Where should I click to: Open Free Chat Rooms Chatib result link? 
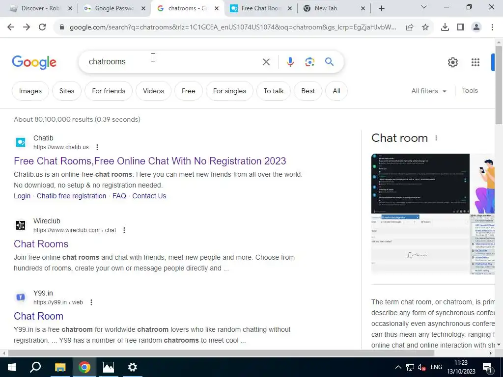click(x=150, y=161)
